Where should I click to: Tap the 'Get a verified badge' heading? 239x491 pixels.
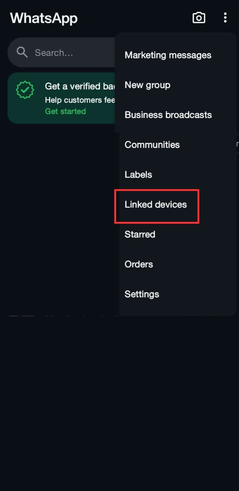[80, 86]
